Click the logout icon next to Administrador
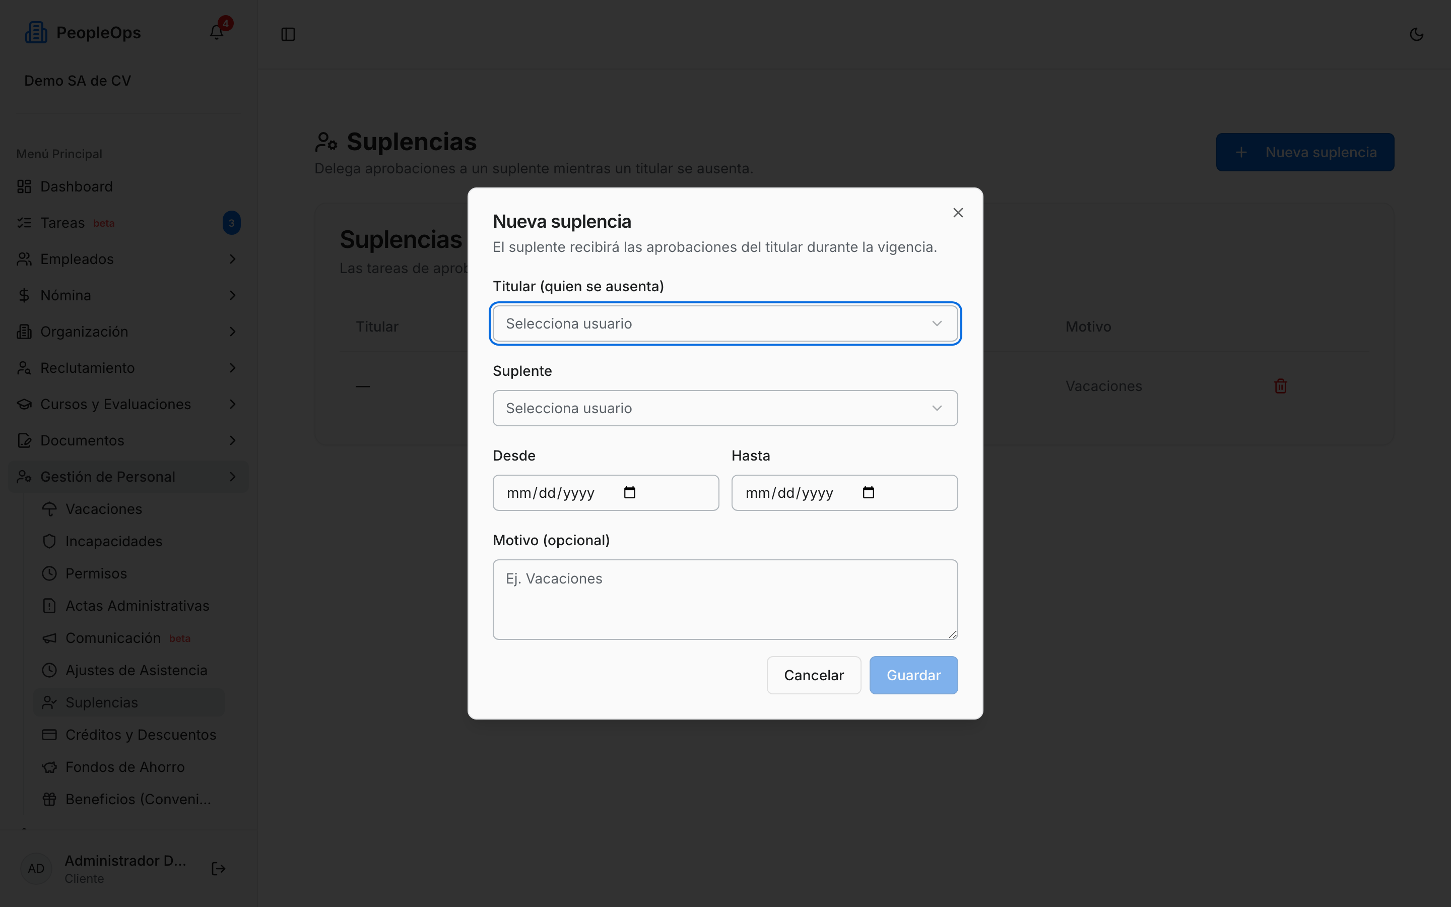Viewport: 1451px width, 907px height. (x=218, y=869)
